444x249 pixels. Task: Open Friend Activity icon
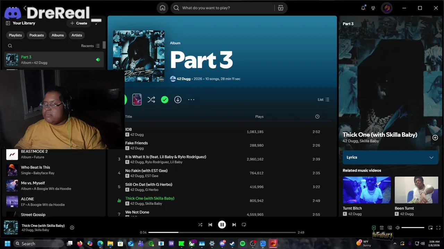pyautogui.click(x=373, y=8)
